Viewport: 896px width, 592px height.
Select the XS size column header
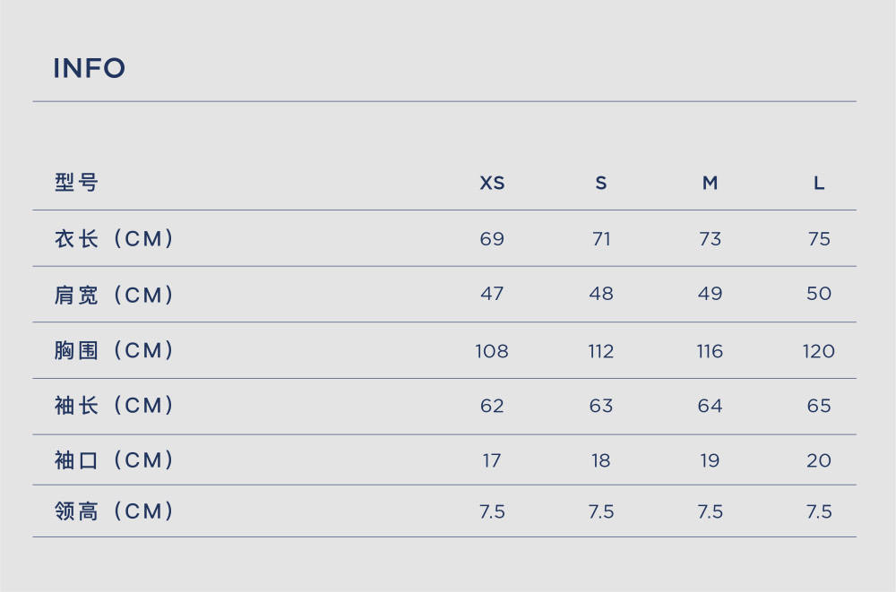click(x=492, y=183)
